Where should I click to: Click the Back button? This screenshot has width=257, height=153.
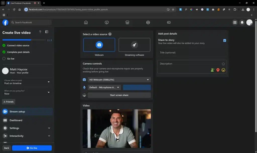click(x=7, y=148)
